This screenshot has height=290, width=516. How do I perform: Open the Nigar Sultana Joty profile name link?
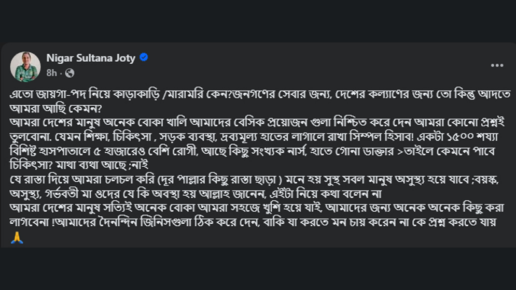tap(91, 58)
